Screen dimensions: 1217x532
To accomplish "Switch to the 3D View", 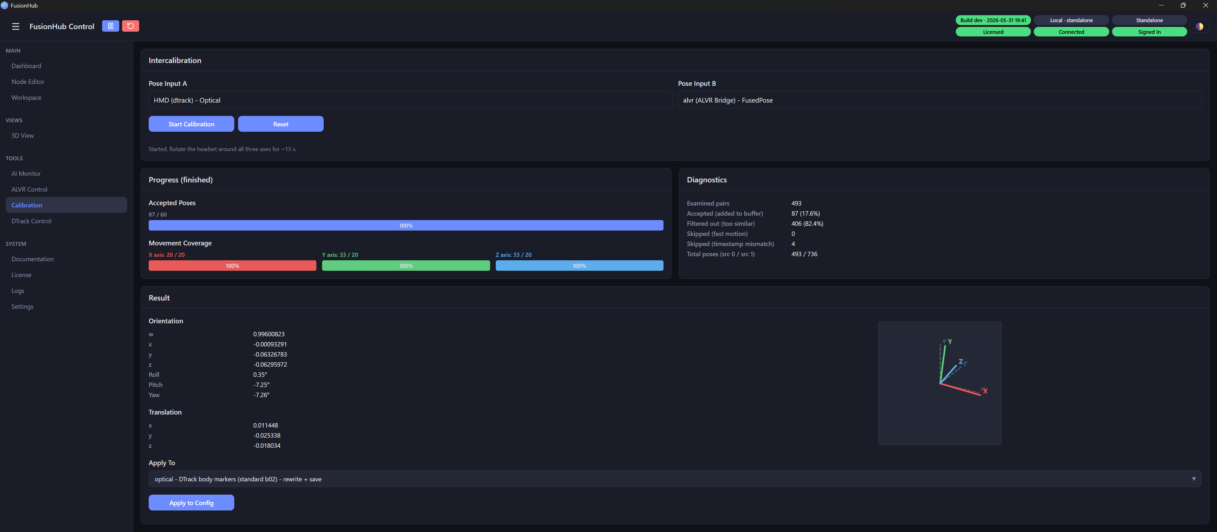I will 66,136.
